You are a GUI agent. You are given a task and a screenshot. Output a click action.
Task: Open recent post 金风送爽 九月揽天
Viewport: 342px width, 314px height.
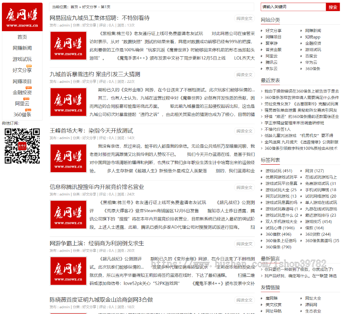point(301,142)
